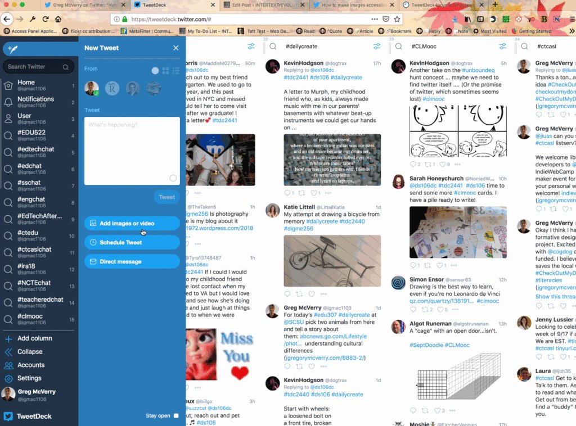This screenshot has height=426, width=576.
Task: Switch to "How to make images accessible" tab
Action: tap(354, 5)
